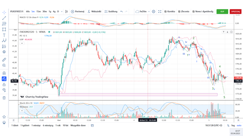Toggle log scale mode
The height and width of the screenshot is (136, 243).
(233, 125)
